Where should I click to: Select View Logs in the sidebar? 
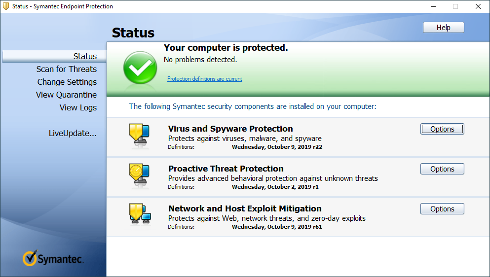78,107
